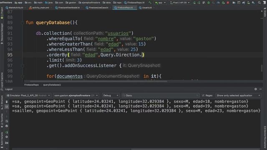Click the Logcat horizontal scrollbar
Viewport: 267px width, 150px height.
click(196, 149)
